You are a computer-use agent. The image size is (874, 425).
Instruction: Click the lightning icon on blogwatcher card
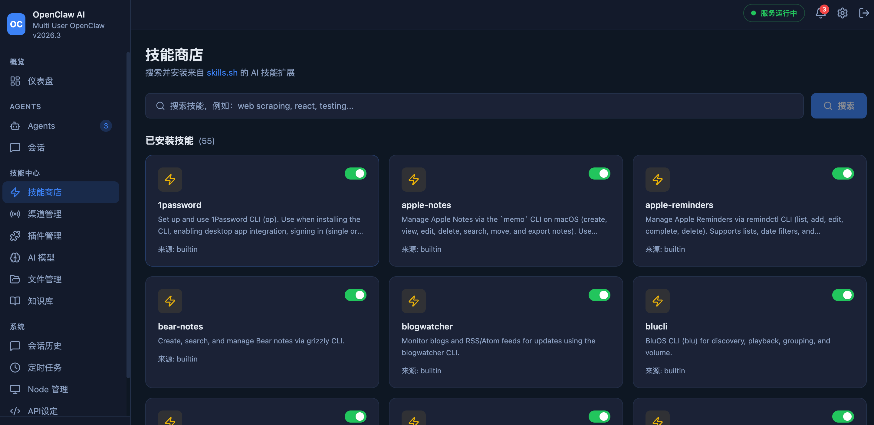[414, 301]
